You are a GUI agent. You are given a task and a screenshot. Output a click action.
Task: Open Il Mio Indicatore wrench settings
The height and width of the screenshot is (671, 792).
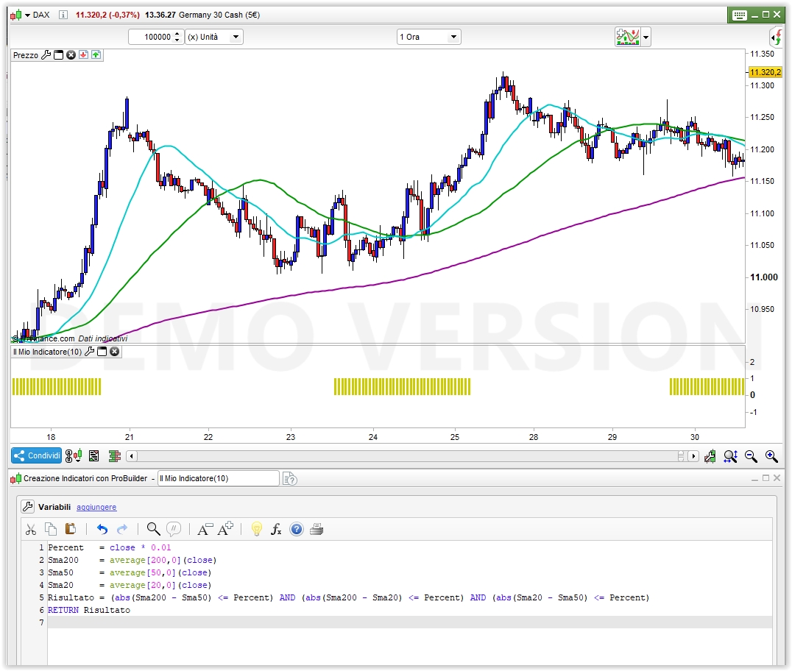89,352
